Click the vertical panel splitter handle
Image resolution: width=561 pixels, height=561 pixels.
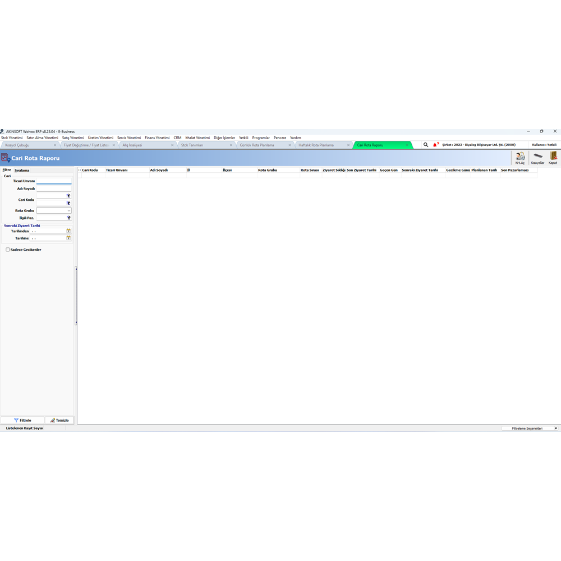pos(76,296)
